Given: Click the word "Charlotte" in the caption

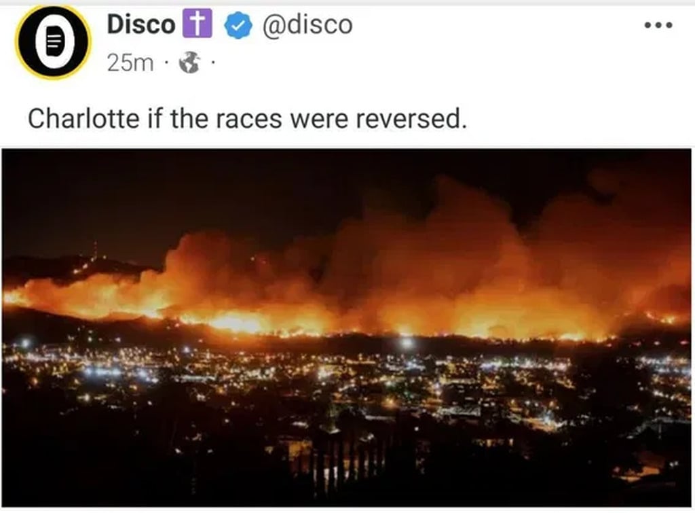Looking at the screenshot, I should (83, 119).
